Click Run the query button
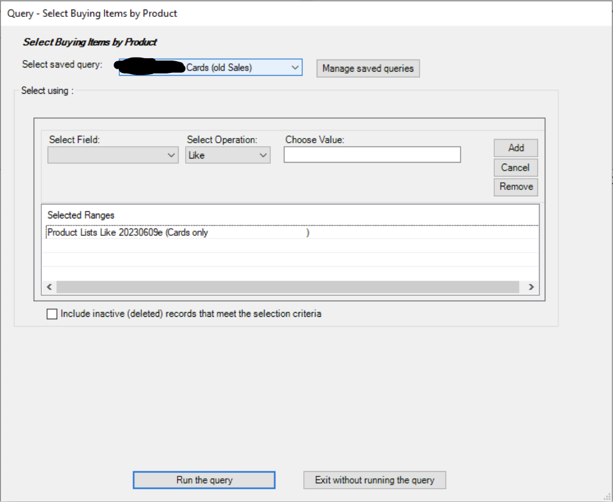 [204, 480]
